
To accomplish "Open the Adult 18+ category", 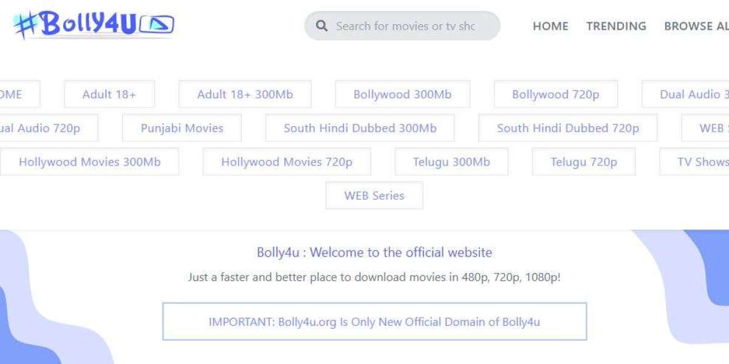I will pos(109,95).
